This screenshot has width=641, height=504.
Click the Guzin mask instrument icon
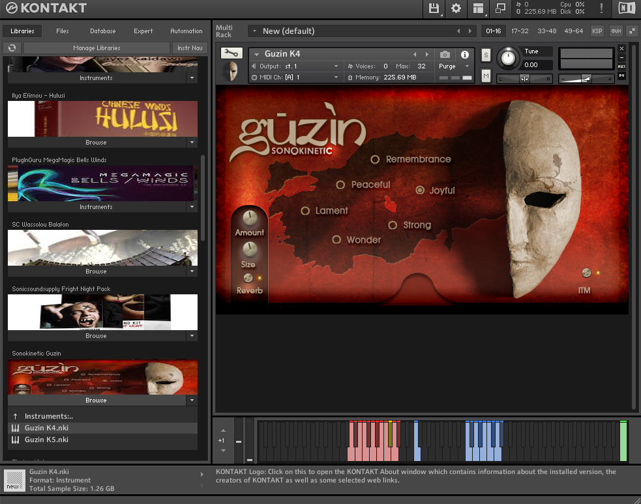[231, 72]
